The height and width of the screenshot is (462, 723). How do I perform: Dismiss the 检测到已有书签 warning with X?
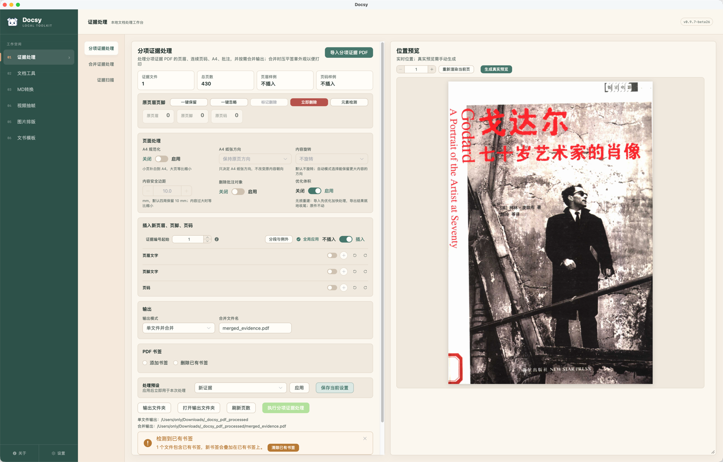[365, 439]
